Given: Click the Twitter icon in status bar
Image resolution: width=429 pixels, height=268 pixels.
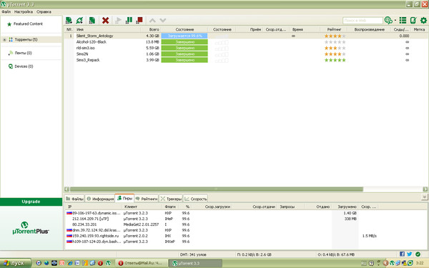Looking at the screenshot, I should (x=409, y=254).
